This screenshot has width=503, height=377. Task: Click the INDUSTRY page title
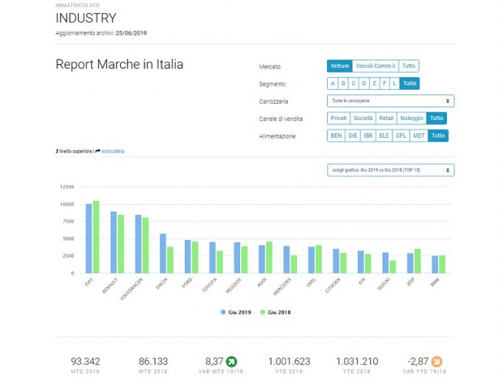[86, 18]
